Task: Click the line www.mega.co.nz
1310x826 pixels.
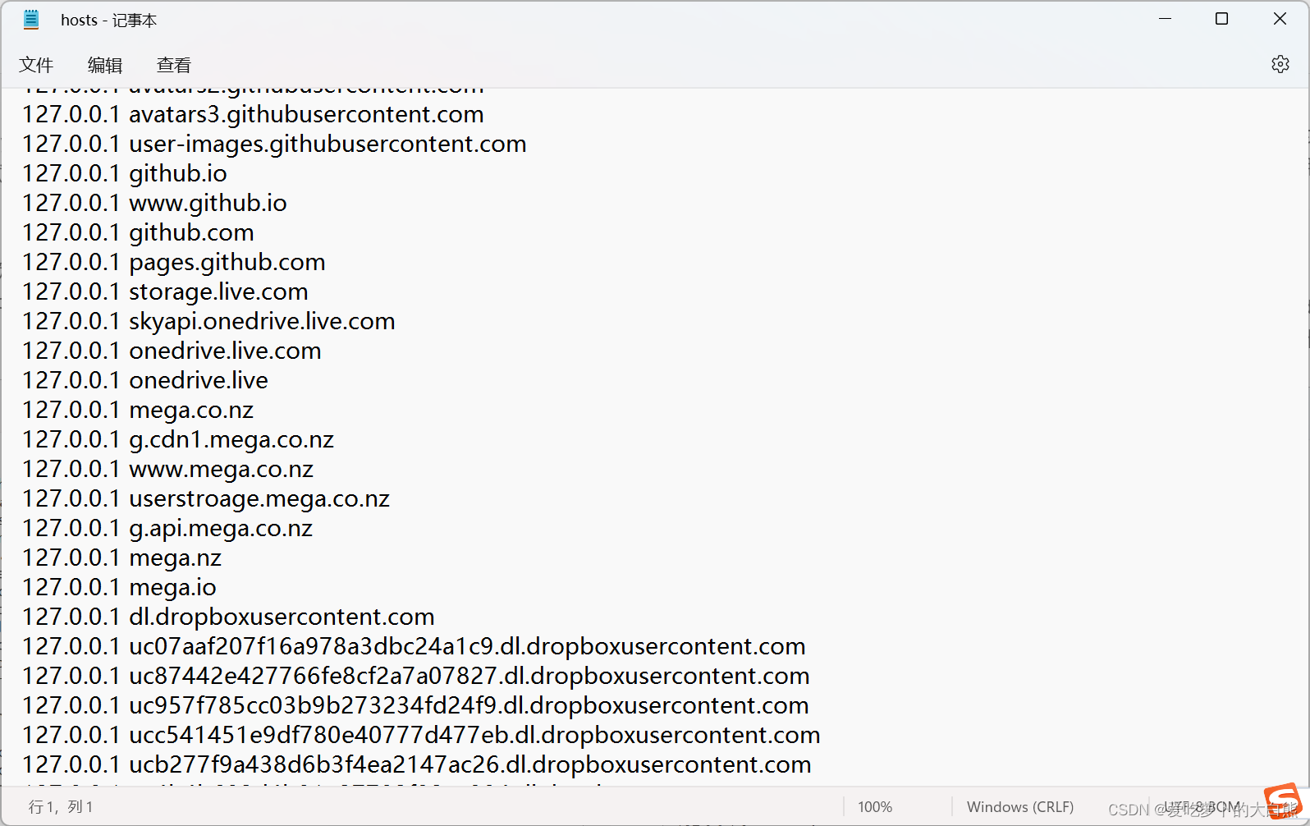Action: click(167, 469)
